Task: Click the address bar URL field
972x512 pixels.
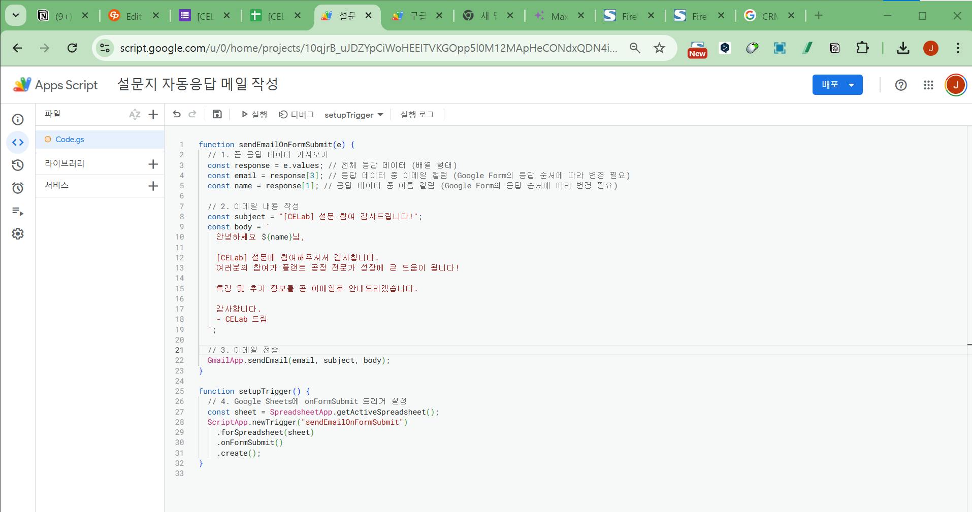Action: [x=369, y=48]
